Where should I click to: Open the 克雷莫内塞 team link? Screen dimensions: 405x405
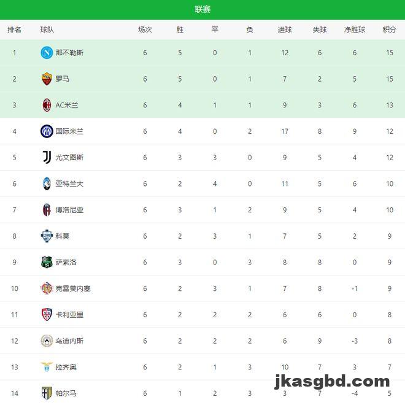[x=73, y=288]
